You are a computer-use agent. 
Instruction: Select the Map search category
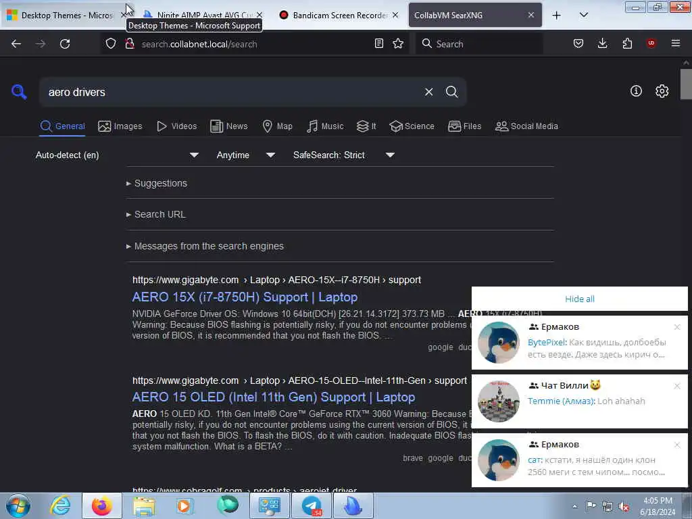pyautogui.click(x=277, y=126)
